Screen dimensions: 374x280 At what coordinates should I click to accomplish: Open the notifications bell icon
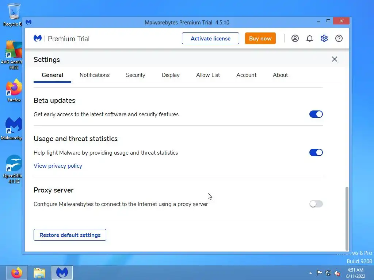pos(310,38)
